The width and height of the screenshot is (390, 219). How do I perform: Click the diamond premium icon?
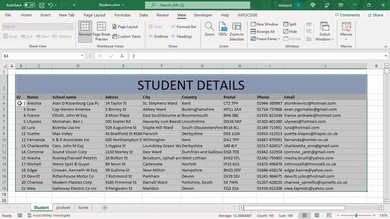tap(313, 5)
